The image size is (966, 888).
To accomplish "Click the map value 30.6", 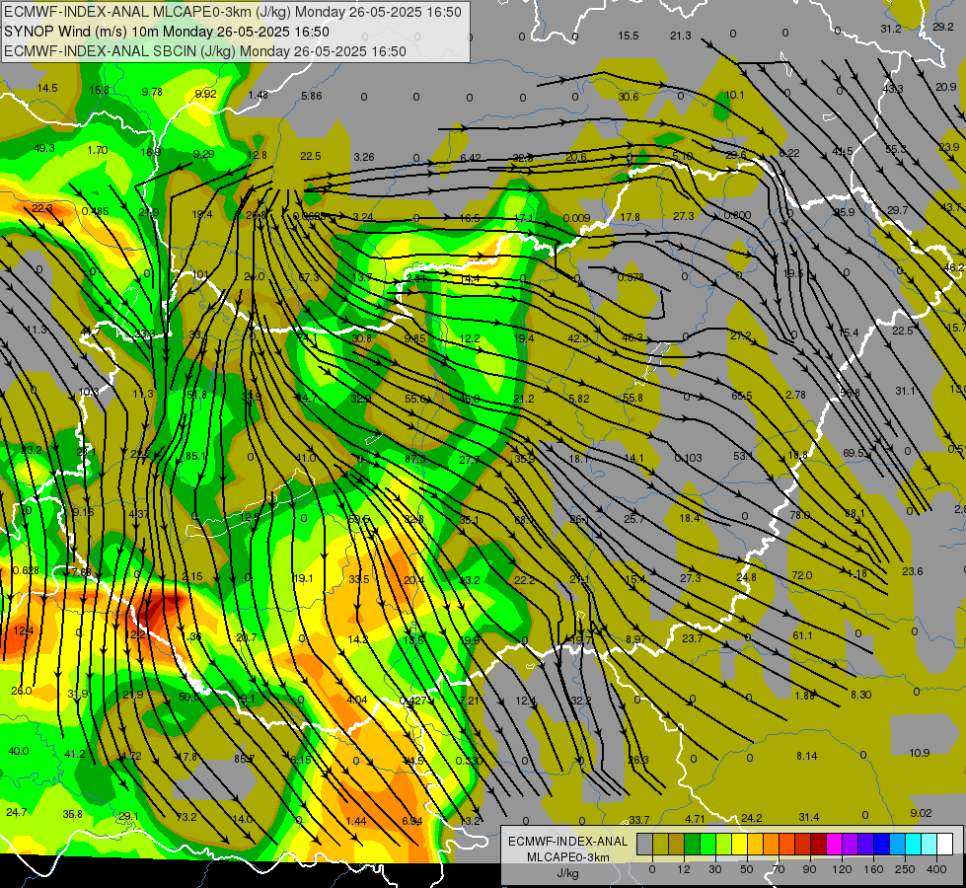I will tap(629, 96).
